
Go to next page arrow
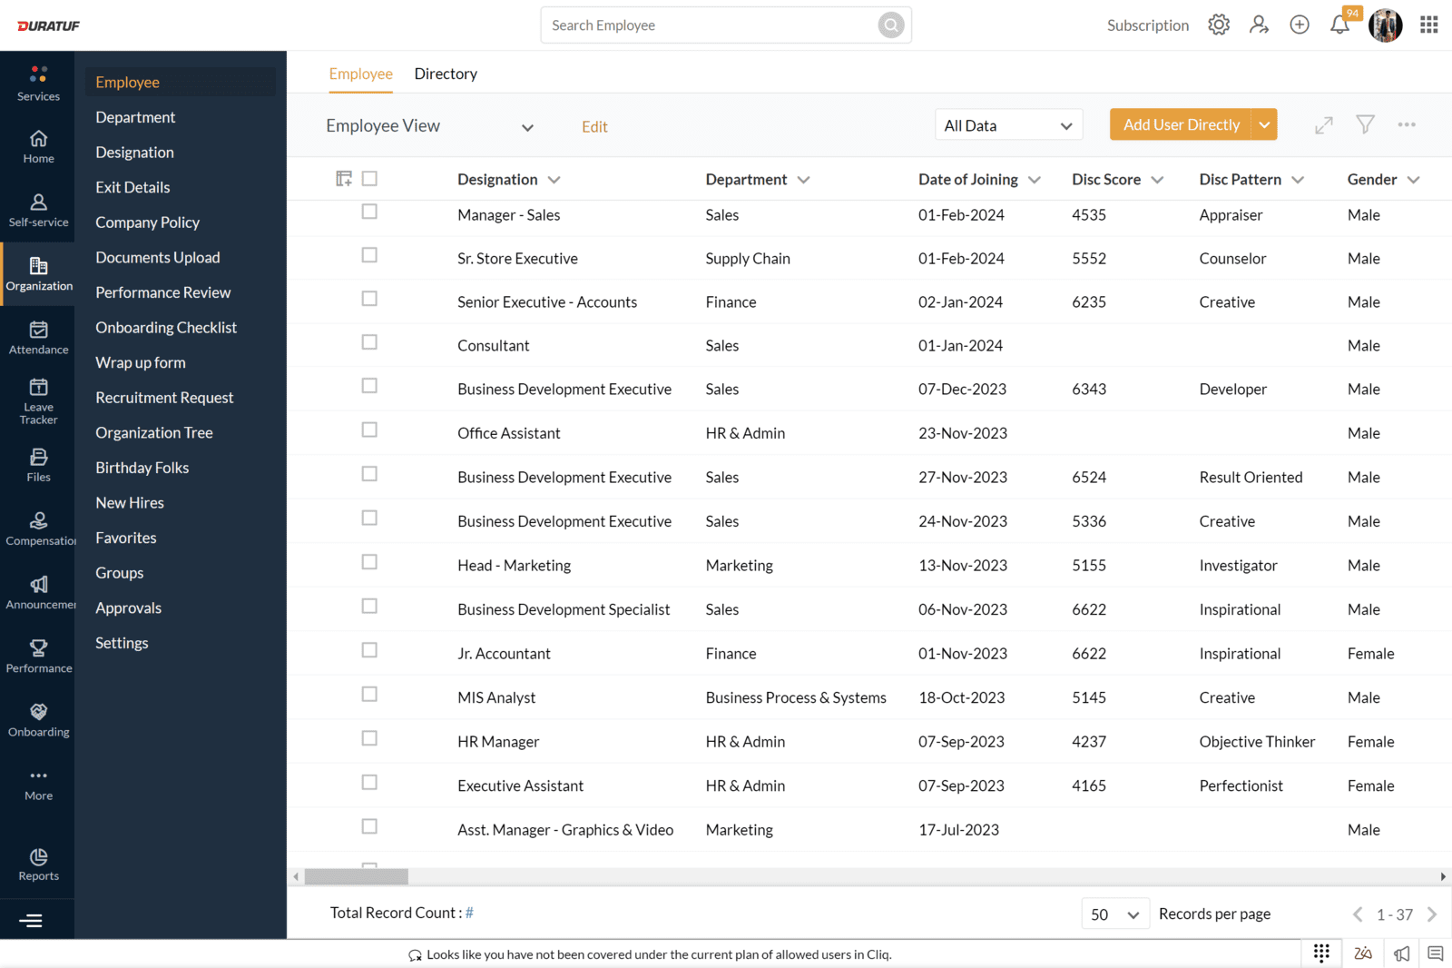1432,914
